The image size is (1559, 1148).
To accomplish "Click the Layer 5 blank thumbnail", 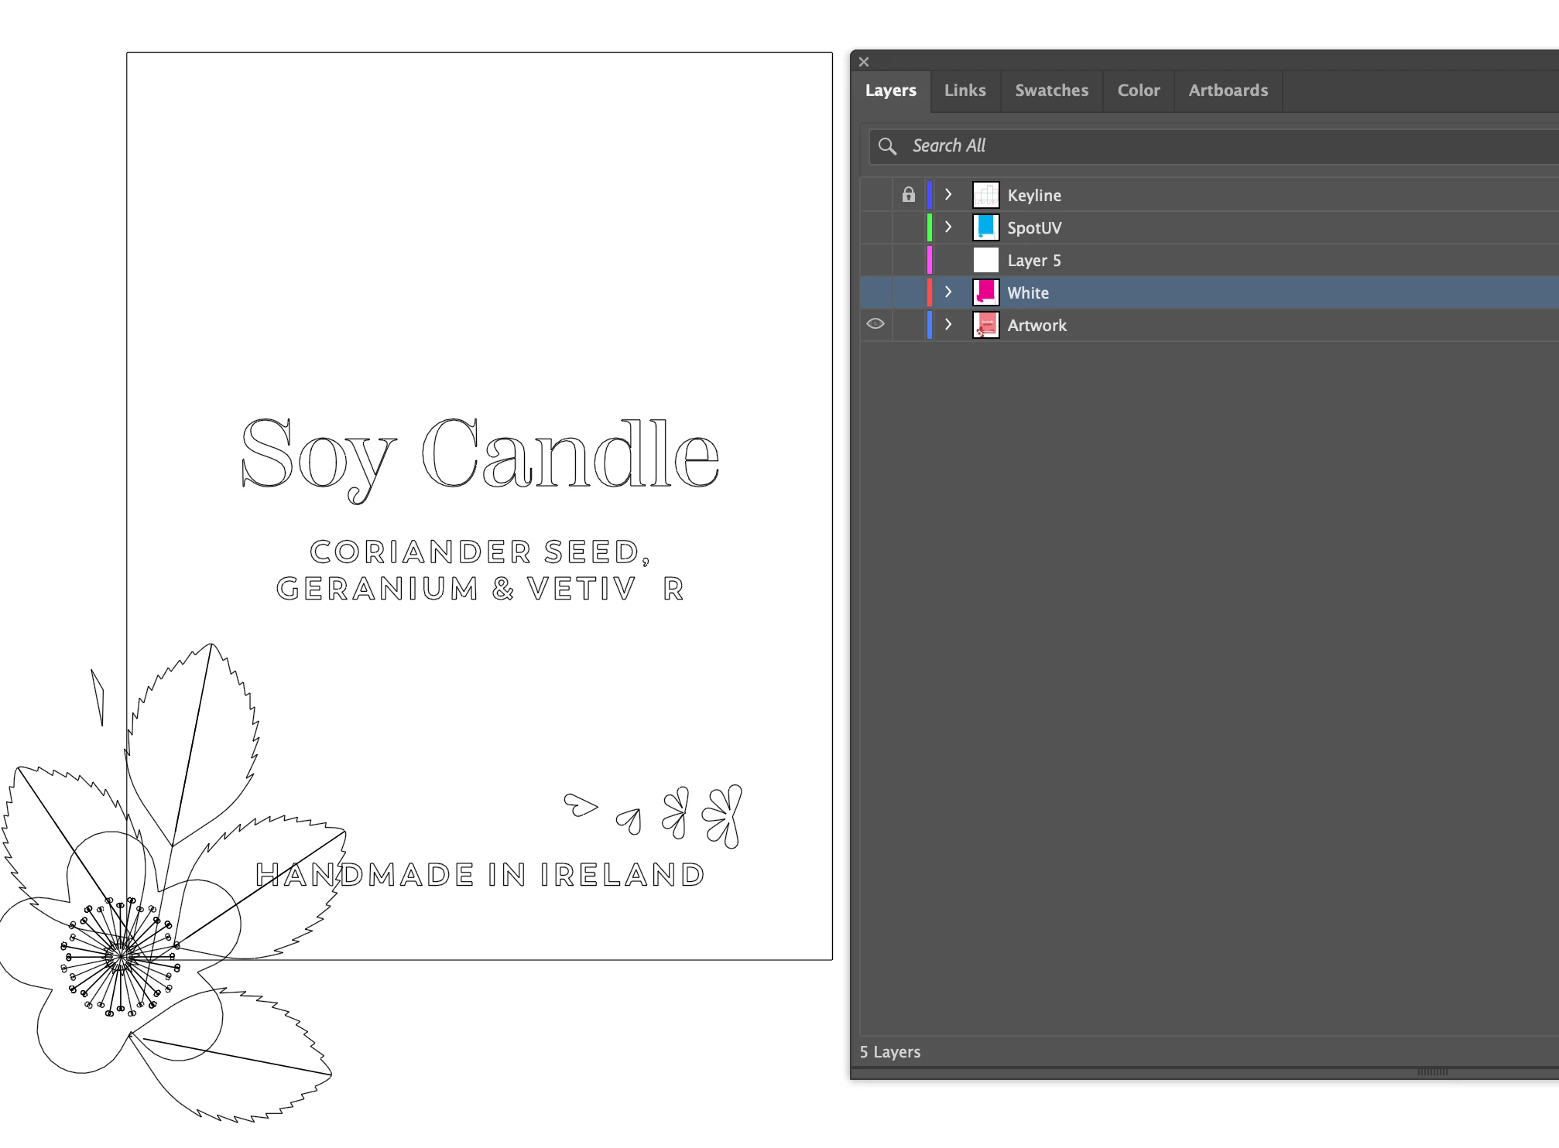I will tap(985, 260).
